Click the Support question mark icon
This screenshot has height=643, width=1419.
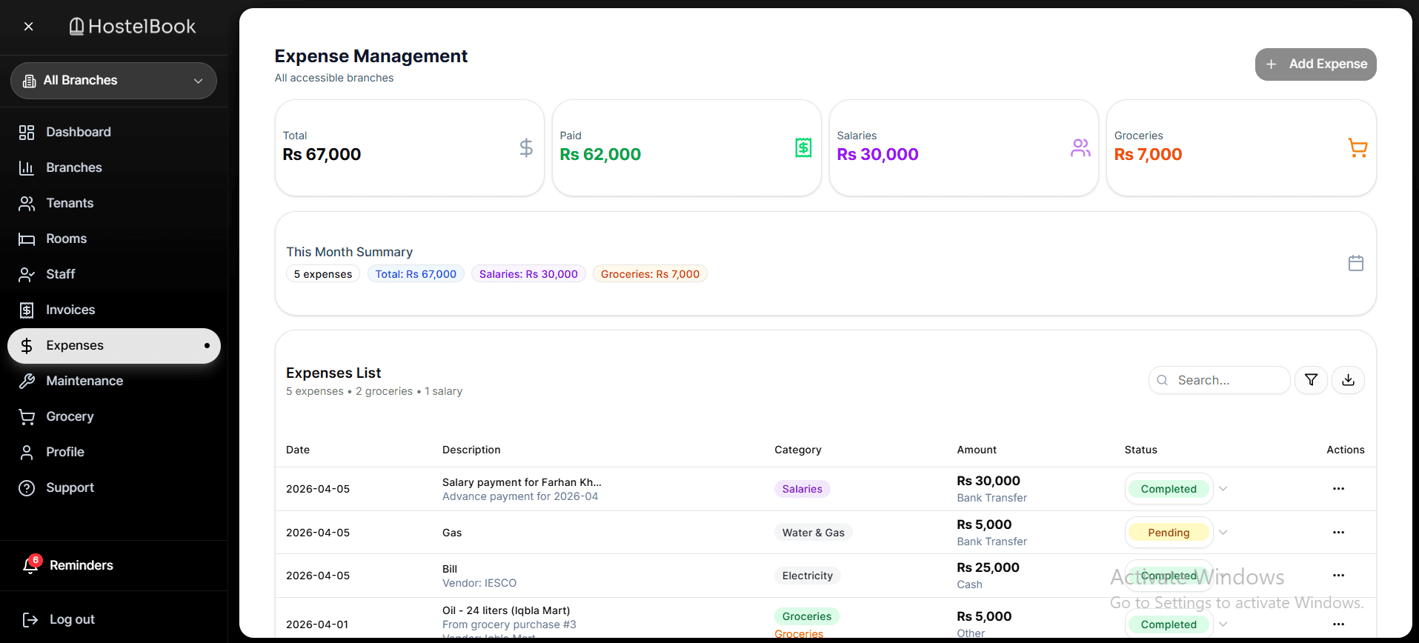click(x=27, y=488)
